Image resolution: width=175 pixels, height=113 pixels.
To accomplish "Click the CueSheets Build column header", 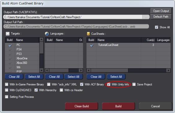I will click(x=91, y=40).
